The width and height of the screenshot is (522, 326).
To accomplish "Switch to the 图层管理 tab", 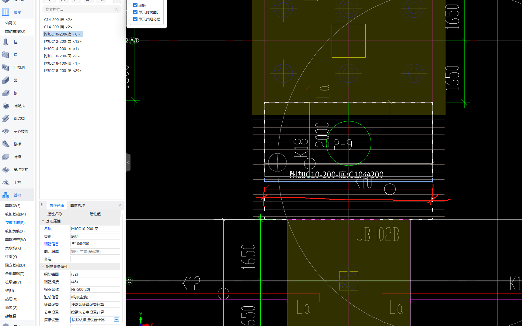I will point(78,205).
